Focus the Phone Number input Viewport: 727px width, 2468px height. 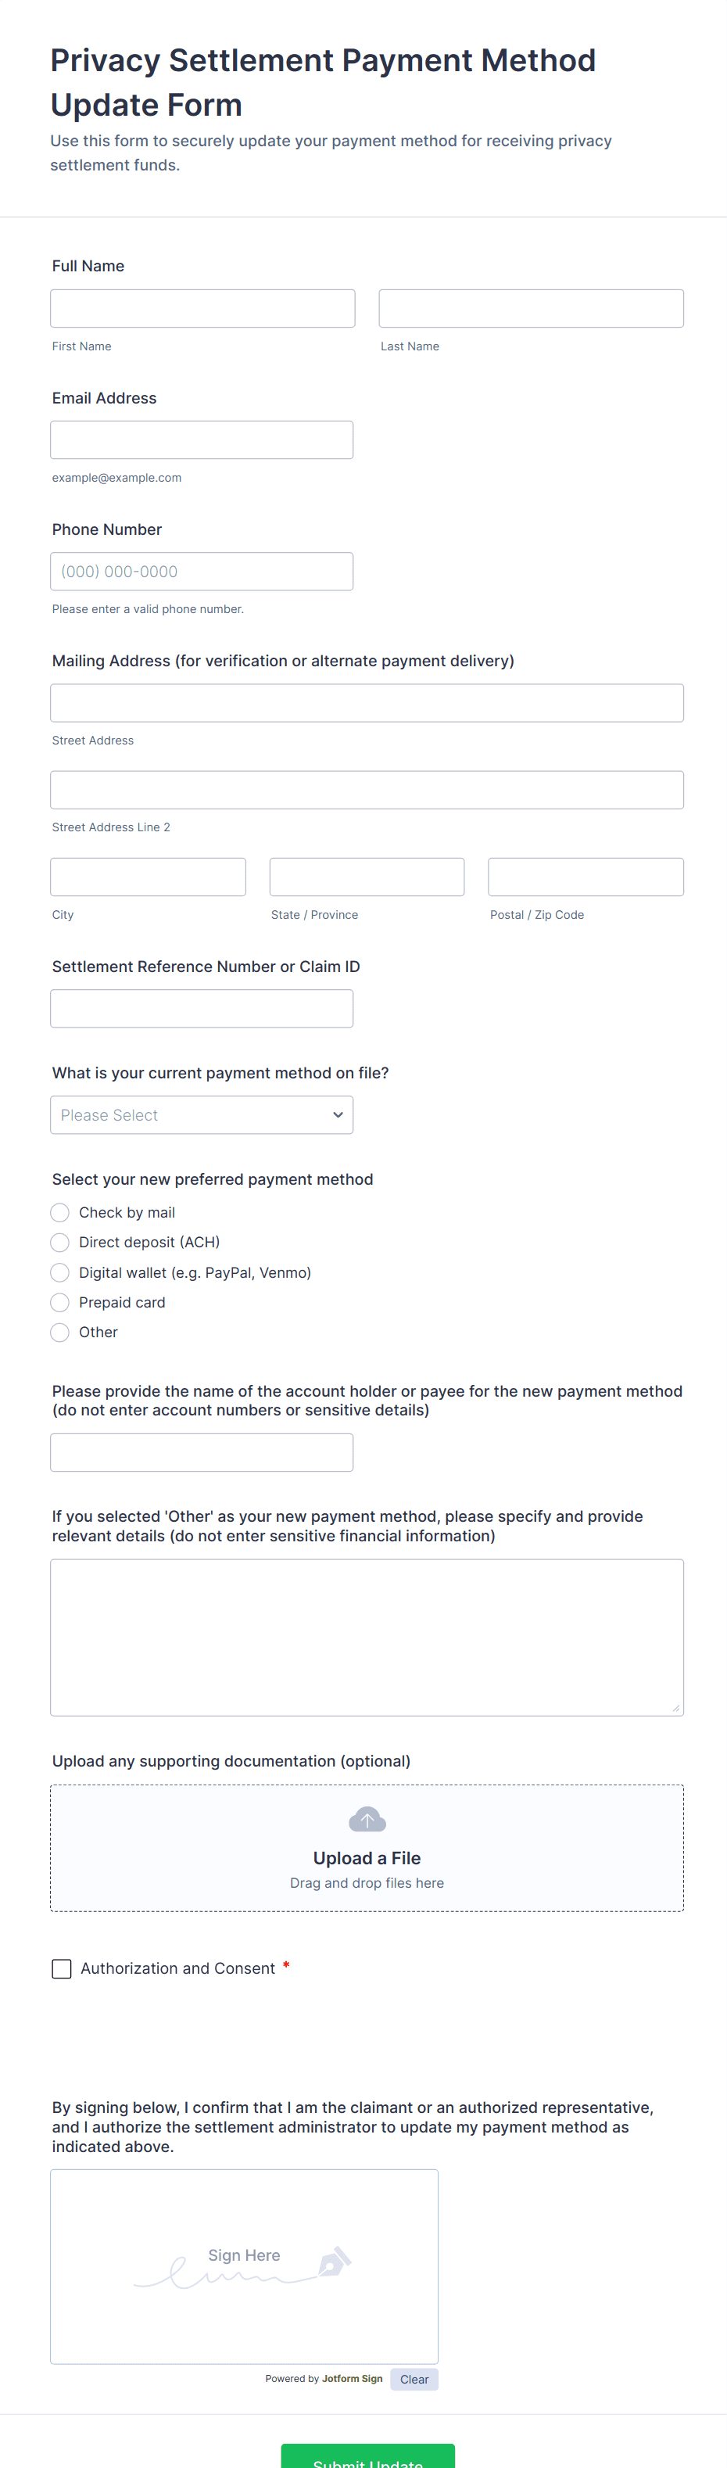[x=201, y=571]
